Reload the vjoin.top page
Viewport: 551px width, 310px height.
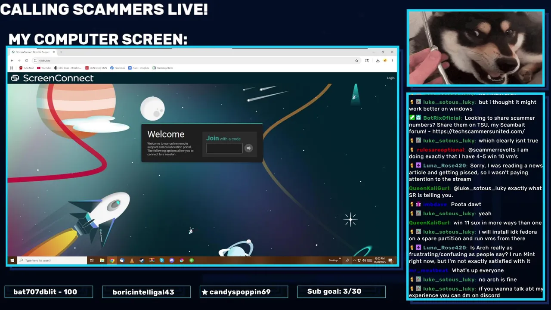(26, 60)
